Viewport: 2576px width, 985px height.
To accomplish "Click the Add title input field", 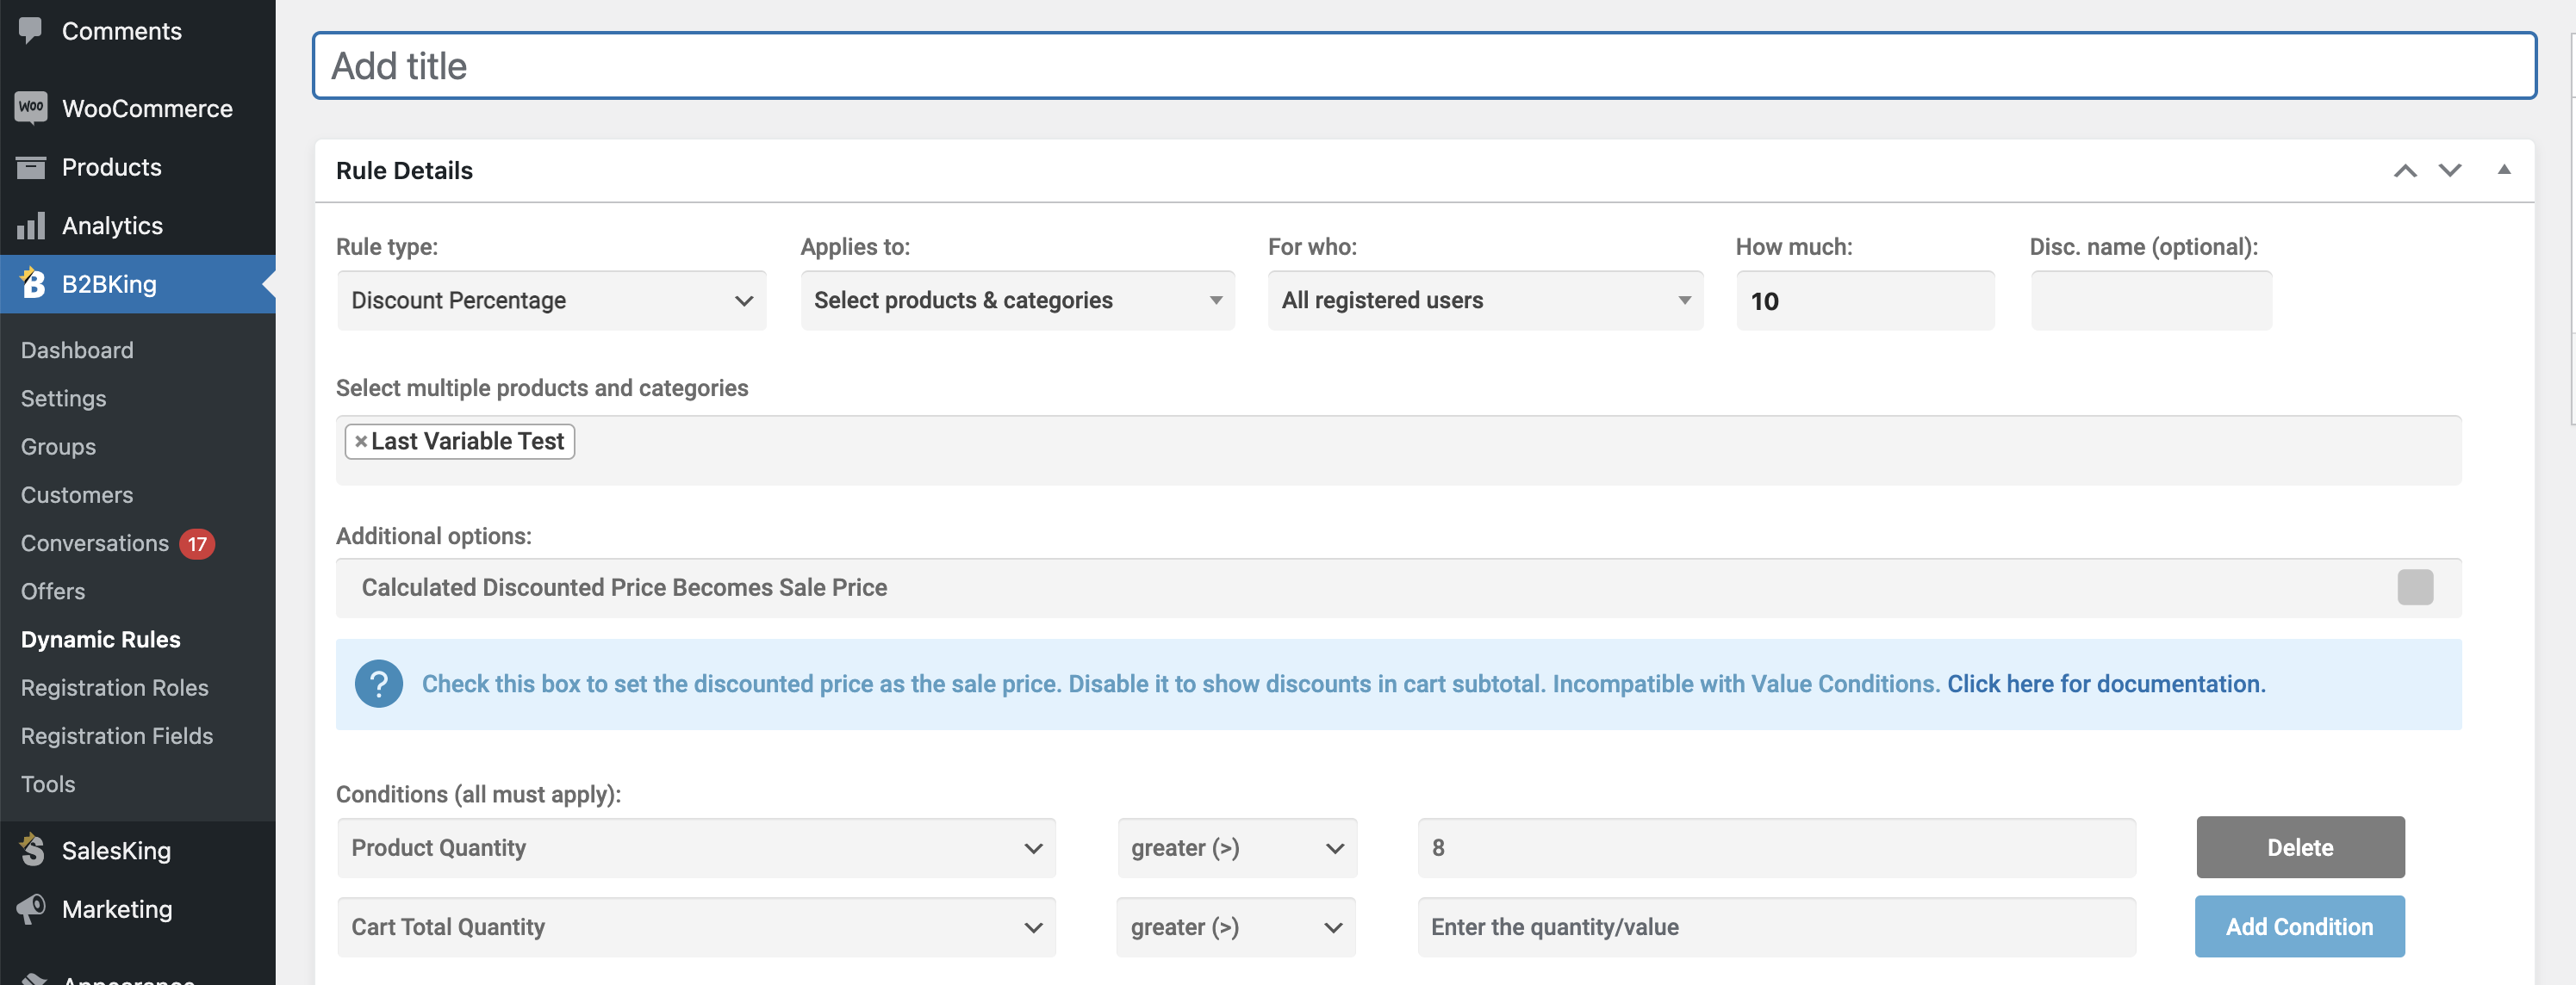I will [1424, 66].
